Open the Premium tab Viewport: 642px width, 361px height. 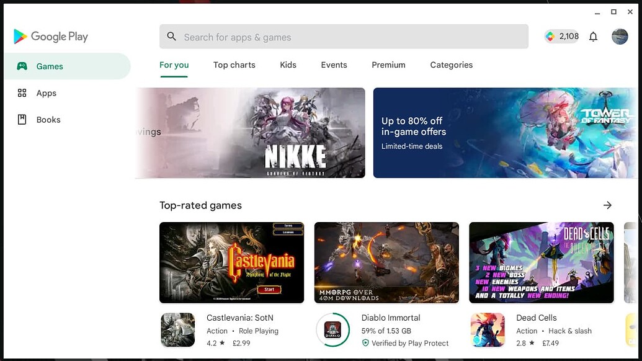click(388, 65)
